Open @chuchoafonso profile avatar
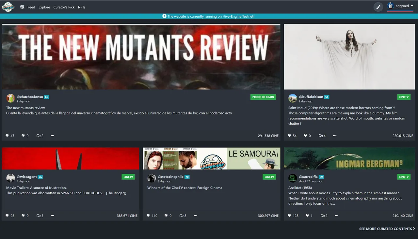This screenshot has height=239, width=418. (x=10, y=98)
